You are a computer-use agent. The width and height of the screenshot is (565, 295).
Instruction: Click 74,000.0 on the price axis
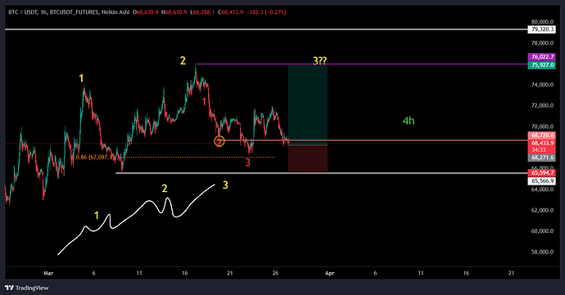coord(542,84)
